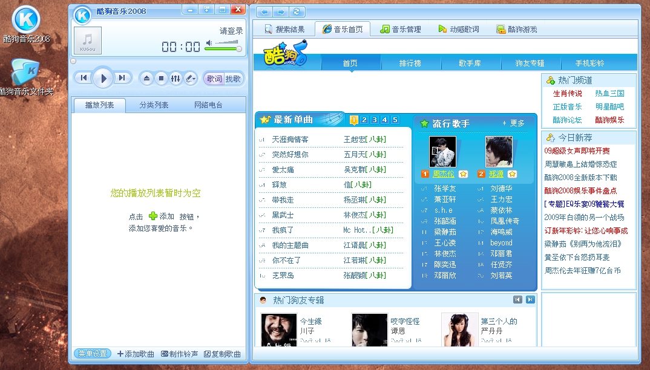The image size is (650, 370).
Task: Open the 音乐首页 tab
Action: click(343, 29)
